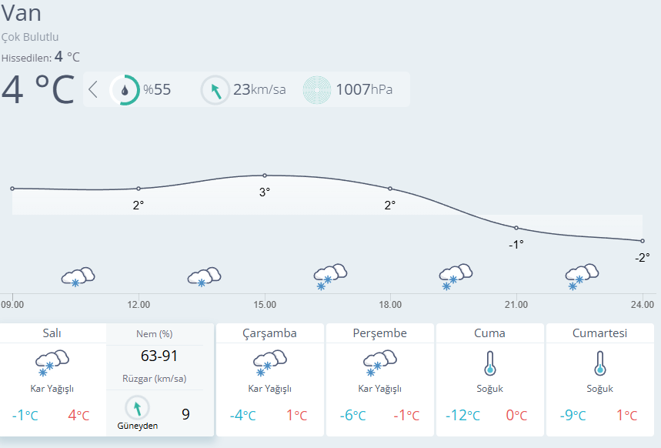This screenshot has width=661, height=448.
Task: Click the 15.00 point on temperature curve
Action: point(265,176)
